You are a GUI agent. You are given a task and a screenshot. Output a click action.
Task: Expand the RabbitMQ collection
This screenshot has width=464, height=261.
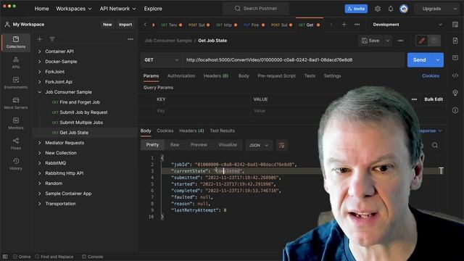[x=40, y=163]
